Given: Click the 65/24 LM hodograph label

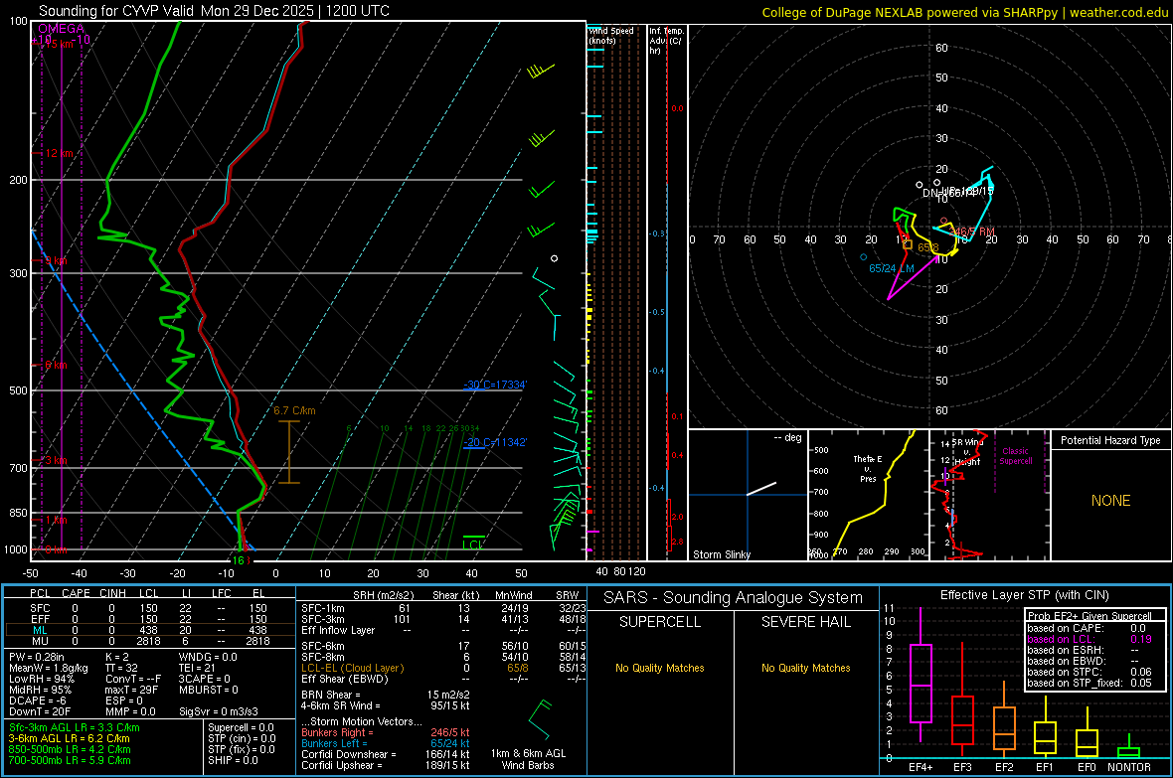Looking at the screenshot, I should [x=891, y=268].
